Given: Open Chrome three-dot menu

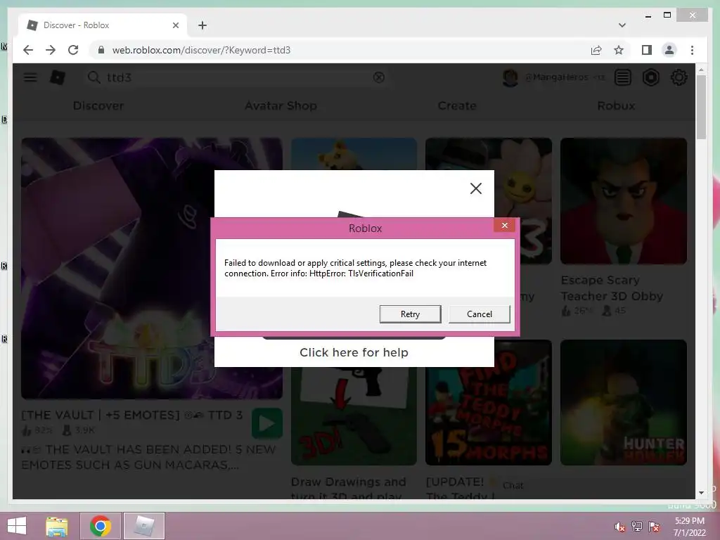Looking at the screenshot, I should click(692, 50).
